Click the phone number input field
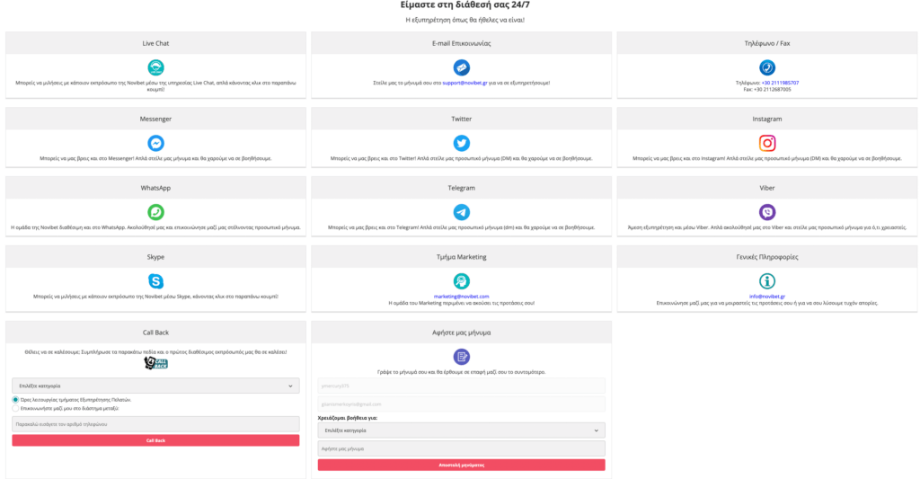This screenshot has width=920, height=479. 155,424
